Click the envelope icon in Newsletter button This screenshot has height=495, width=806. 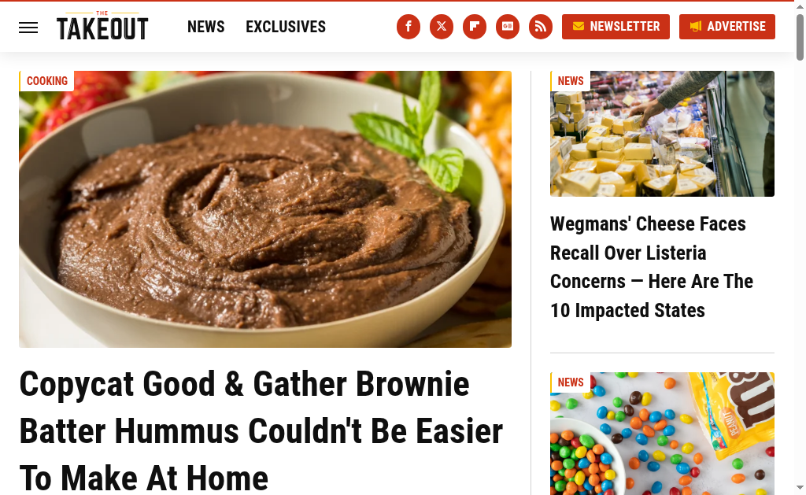579,26
